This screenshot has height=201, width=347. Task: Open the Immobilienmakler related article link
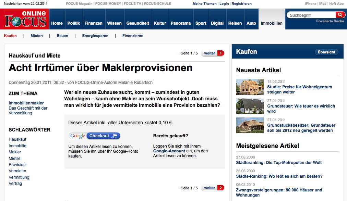coord(26,103)
